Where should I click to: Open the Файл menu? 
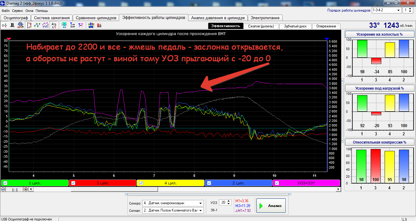click(x=5, y=11)
